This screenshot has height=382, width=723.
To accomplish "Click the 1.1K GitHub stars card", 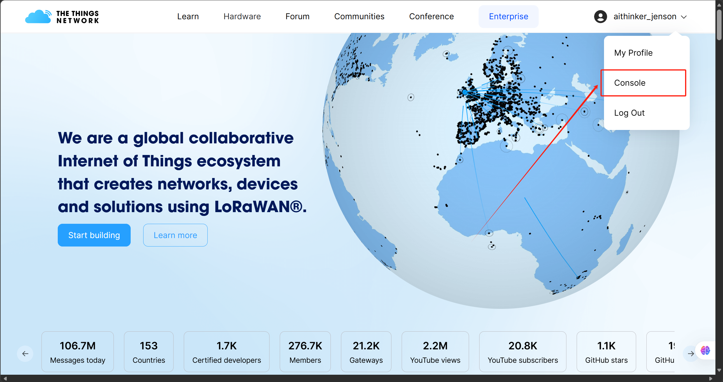I will coord(606,352).
